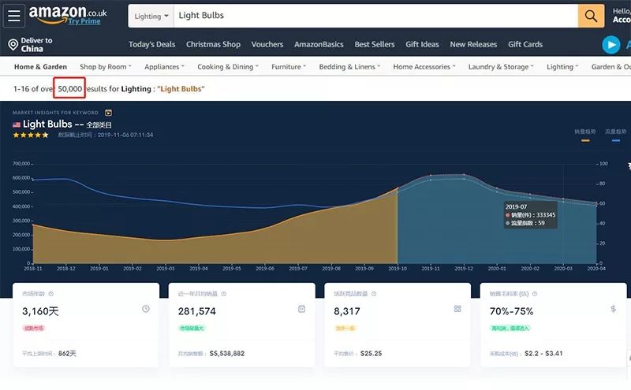Click the orange search magnifier button
Screen dimensions: 631x390
pyautogui.click(x=591, y=16)
